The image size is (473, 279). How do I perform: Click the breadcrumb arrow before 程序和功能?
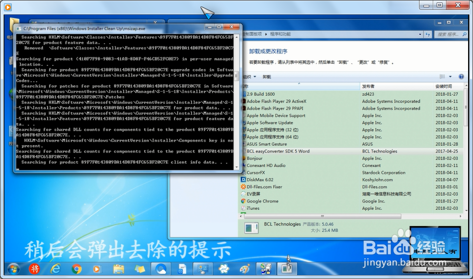coord(266,34)
